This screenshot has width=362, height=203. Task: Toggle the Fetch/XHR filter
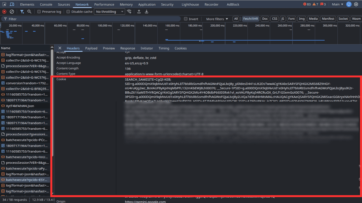coord(251,19)
